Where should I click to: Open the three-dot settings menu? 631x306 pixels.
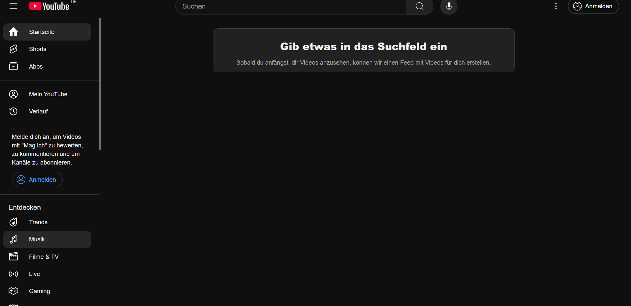tap(556, 6)
